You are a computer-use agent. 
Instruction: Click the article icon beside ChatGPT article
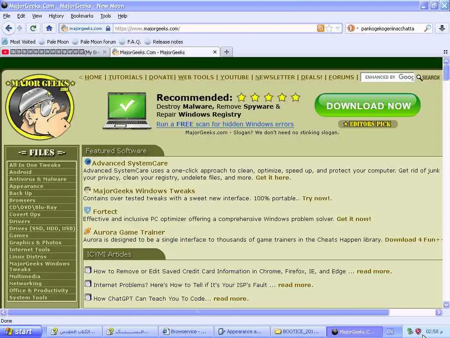[x=88, y=297]
